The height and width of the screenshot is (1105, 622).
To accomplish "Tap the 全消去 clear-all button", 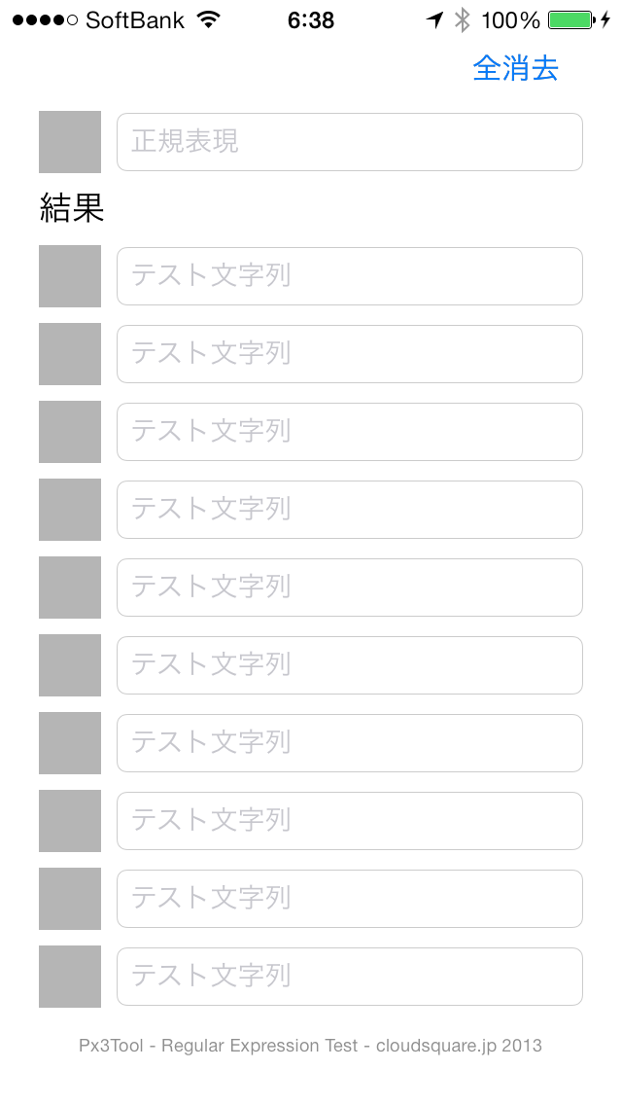I will 515,68.
